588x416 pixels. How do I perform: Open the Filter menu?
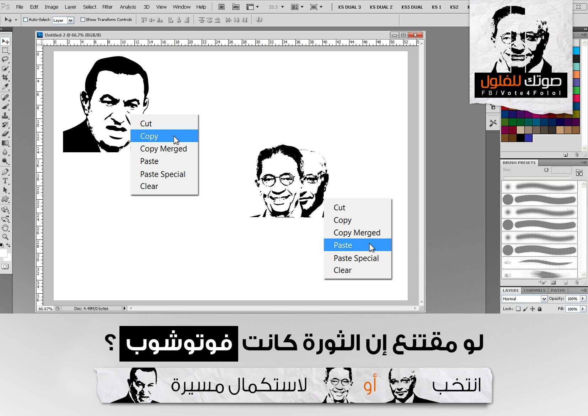pyautogui.click(x=107, y=7)
